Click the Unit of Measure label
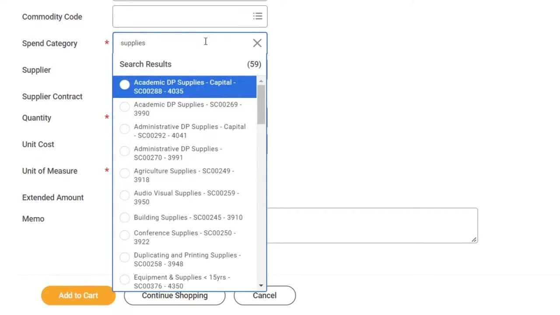This screenshot has width=560, height=315. coord(50,171)
